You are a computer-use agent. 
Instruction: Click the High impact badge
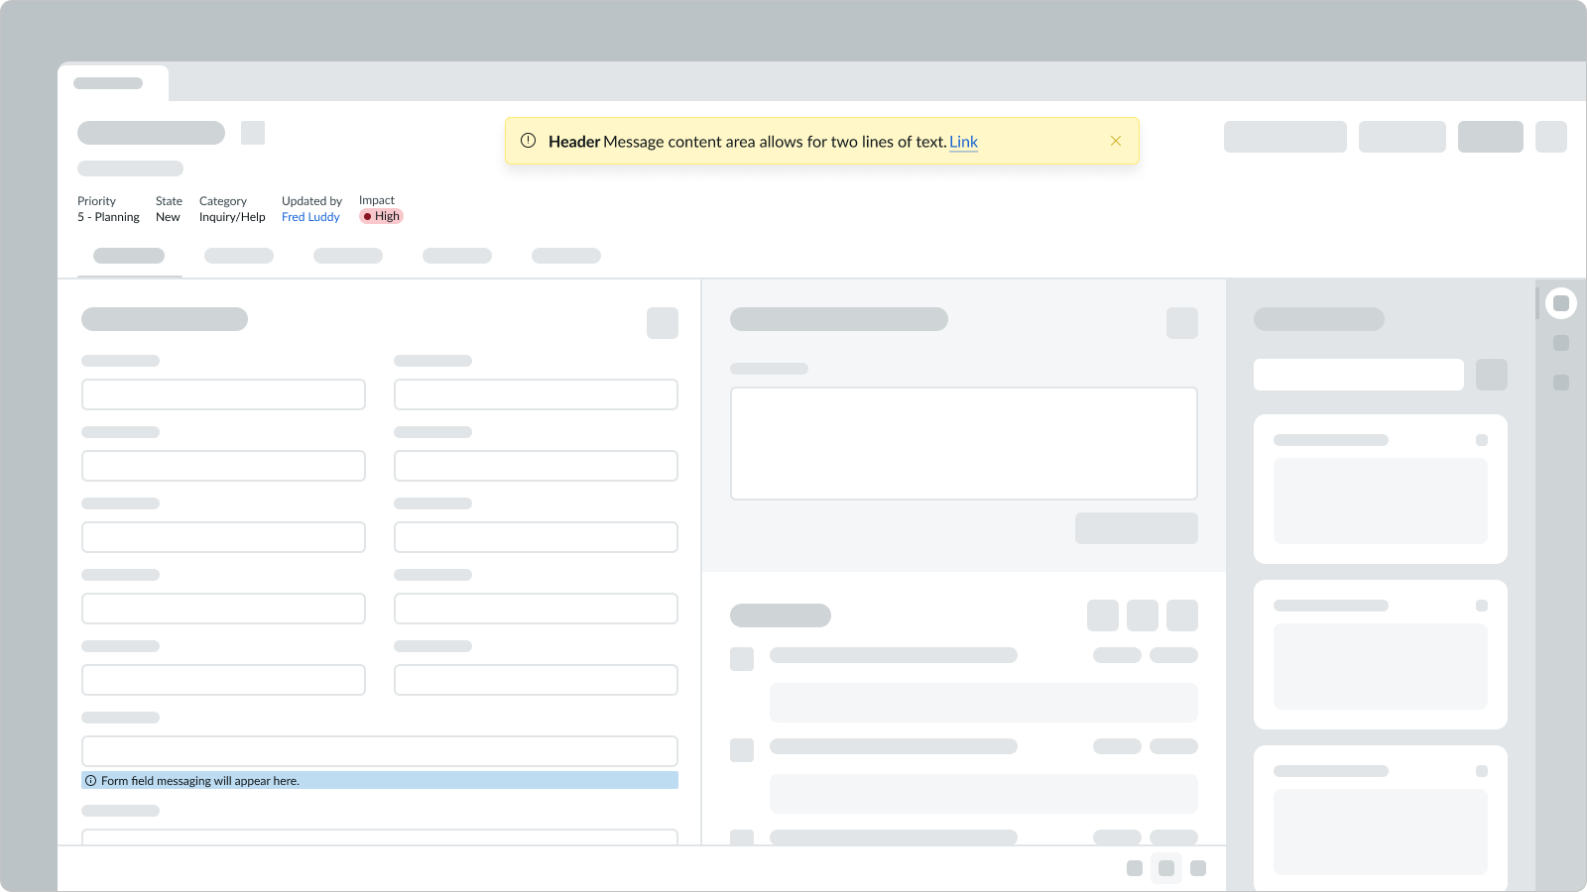click(382, 216)
